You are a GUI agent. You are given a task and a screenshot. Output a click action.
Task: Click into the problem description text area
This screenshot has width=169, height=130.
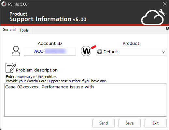pos(85,100)
